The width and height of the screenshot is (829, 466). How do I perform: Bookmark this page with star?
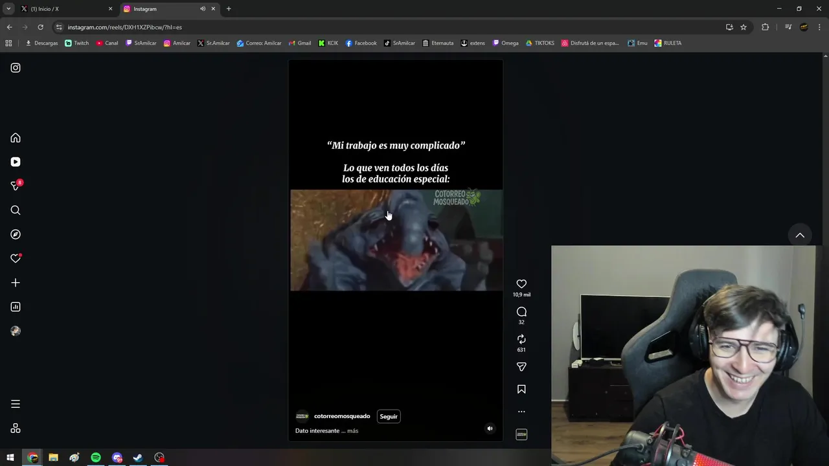point(744,27)
